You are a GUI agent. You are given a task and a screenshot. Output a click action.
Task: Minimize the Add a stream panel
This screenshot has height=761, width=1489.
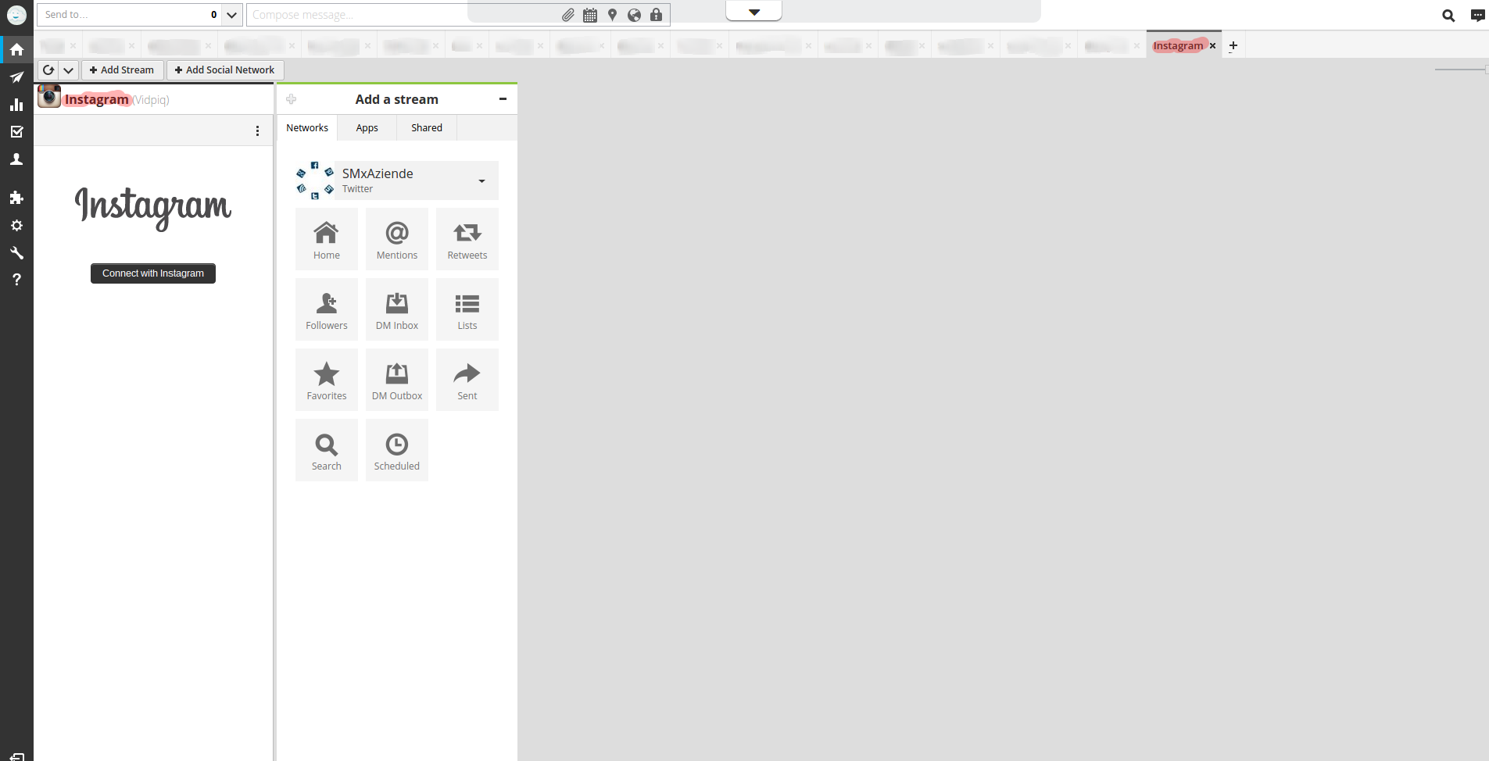tap(503, 99)
